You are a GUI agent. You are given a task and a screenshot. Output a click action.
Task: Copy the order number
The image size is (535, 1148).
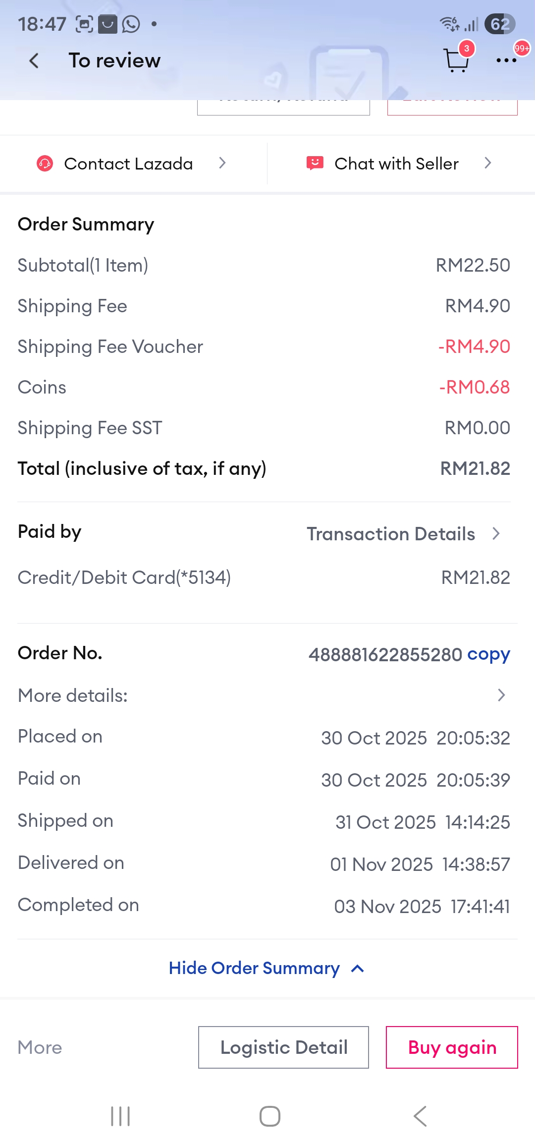click(488, 654)
